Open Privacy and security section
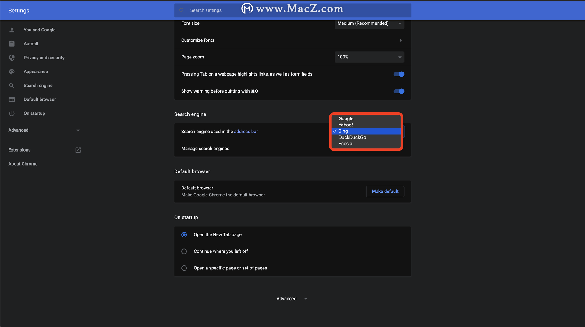The height and width of the screenshot is (327, 585). point(44,58)
